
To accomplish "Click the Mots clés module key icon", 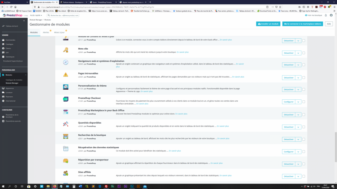I will click(x=66, y=50).
